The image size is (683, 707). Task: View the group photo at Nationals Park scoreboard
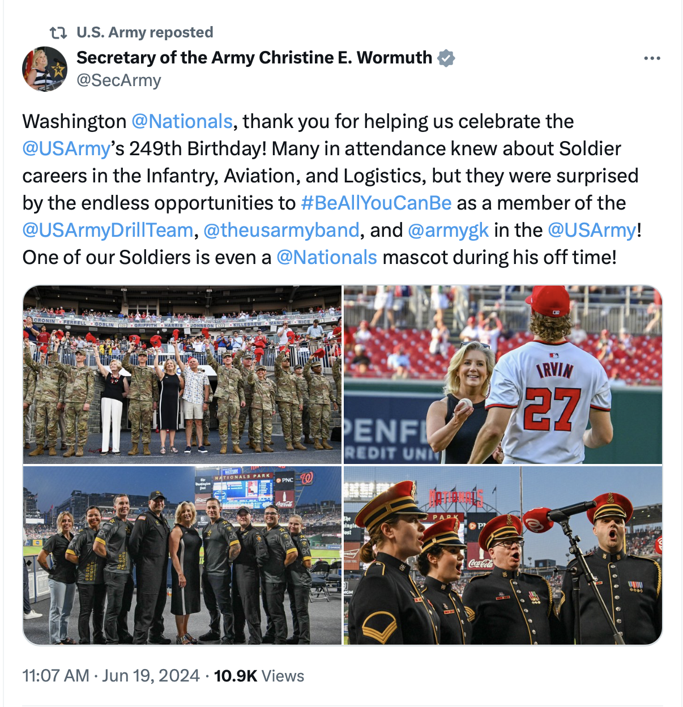click(182, 555)
